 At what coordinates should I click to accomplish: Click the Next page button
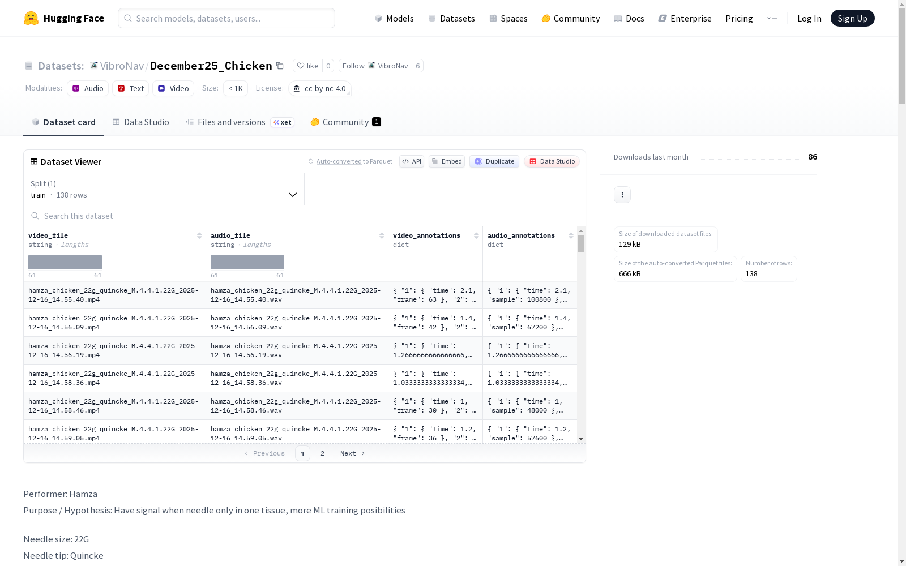click(352, 453)
